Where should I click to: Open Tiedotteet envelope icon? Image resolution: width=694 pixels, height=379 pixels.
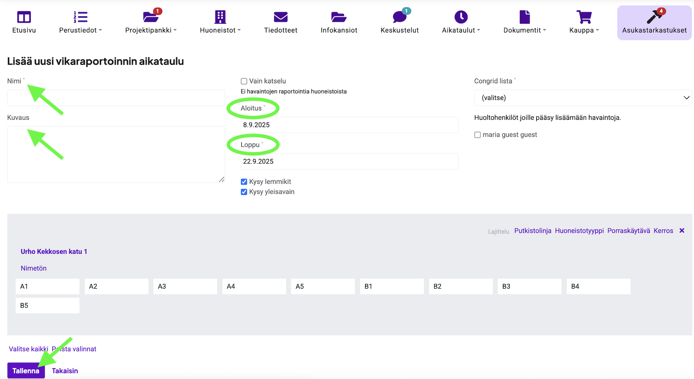pyautogui.click(x=280, y=17)
